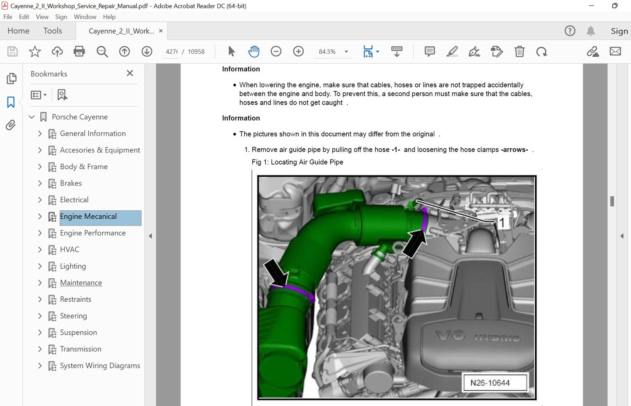The image size is (631, 406).
Task: Open the Edit menu
Action: [24, 17]
